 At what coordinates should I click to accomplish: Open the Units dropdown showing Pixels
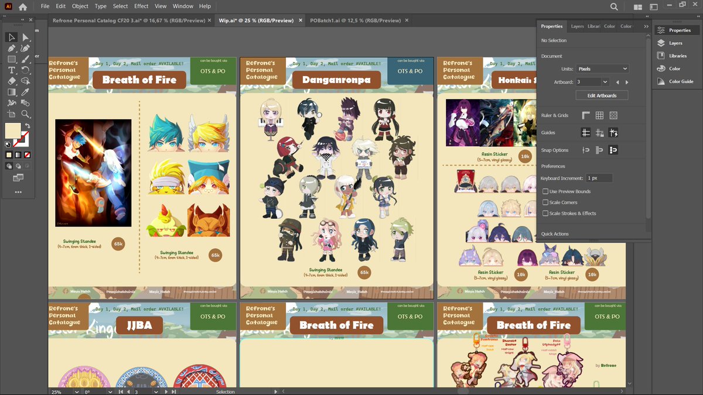[x=603, y=68]
